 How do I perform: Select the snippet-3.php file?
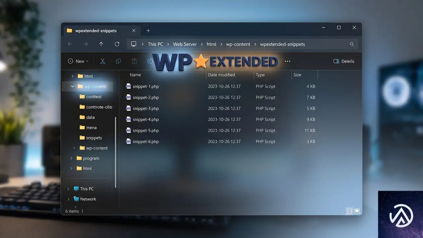[220, 108]
